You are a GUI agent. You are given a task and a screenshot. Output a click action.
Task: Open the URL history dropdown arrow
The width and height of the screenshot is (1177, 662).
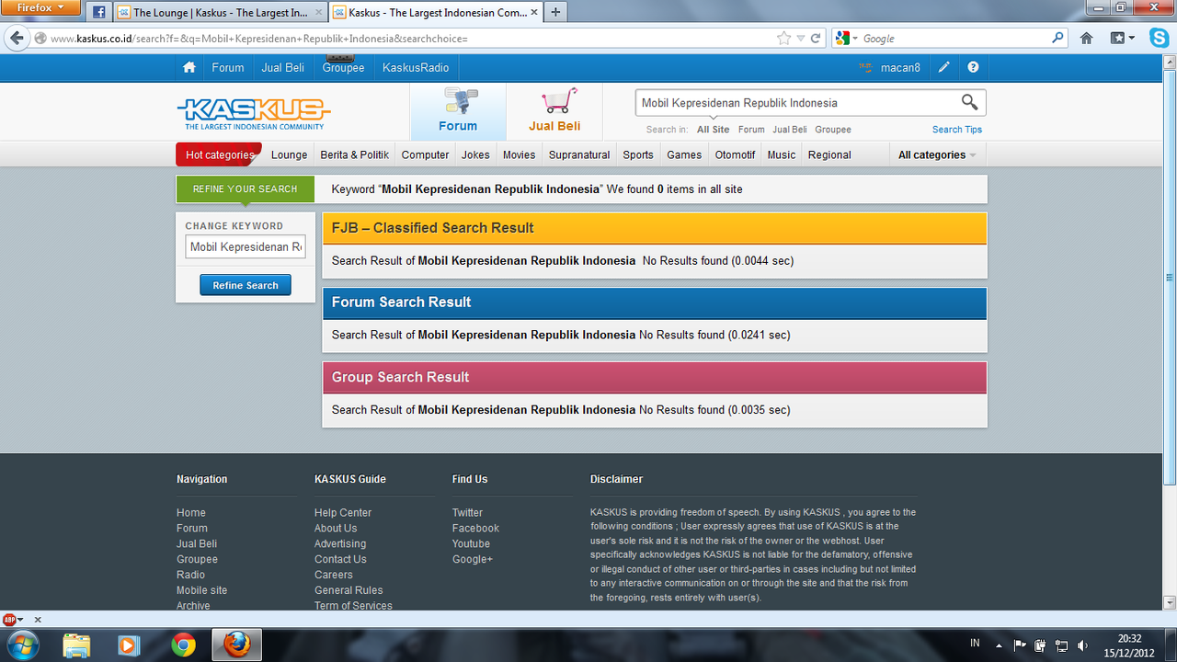point(801,39)
